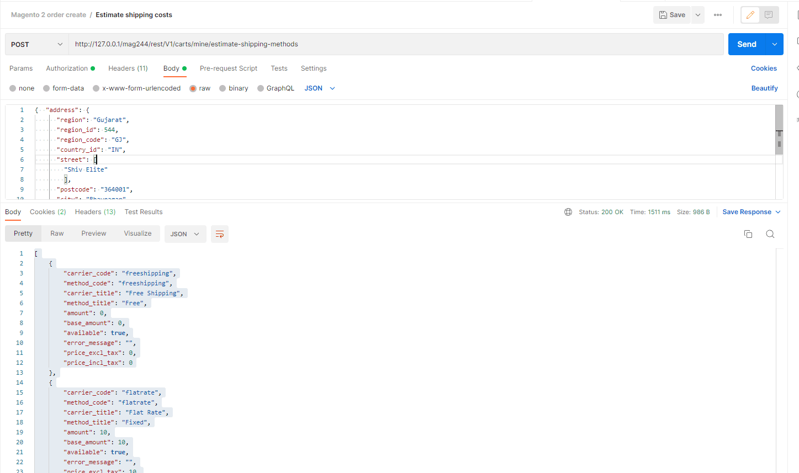The height and width of the screenshot is (473, 799).
Task: Expand the Save options arrow
Action: tap(698, 15)
